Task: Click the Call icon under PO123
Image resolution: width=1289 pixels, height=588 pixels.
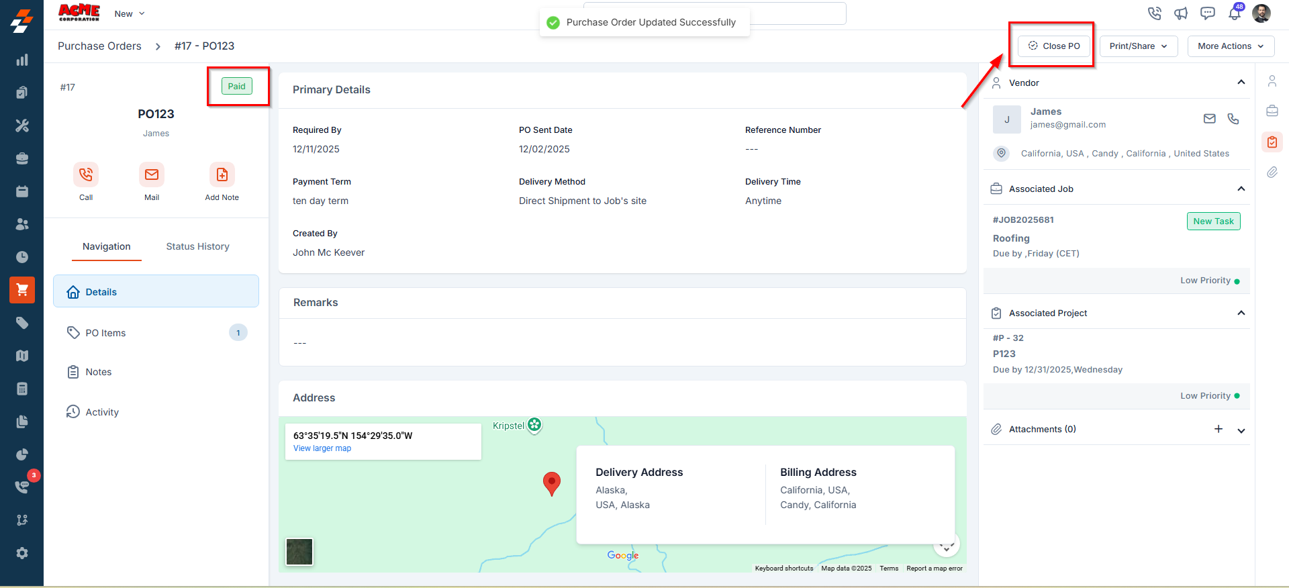Action: (x=86, y=175)
